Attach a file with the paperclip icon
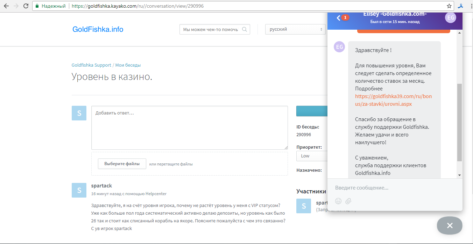 click(348, 201)
